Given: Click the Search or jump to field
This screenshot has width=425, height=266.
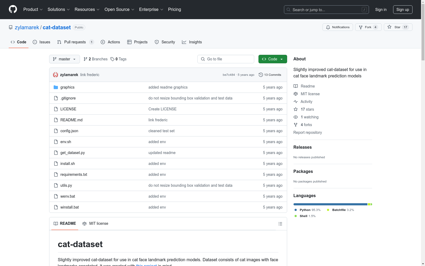Looking at the screenshot, I should (326, 10).
